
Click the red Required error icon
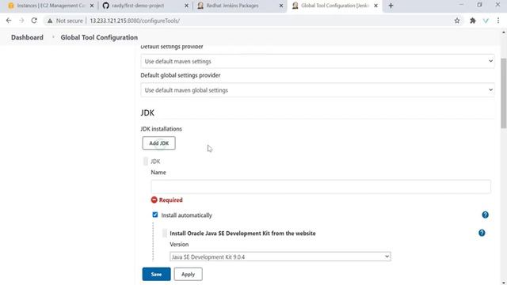(x=154, y=200)
